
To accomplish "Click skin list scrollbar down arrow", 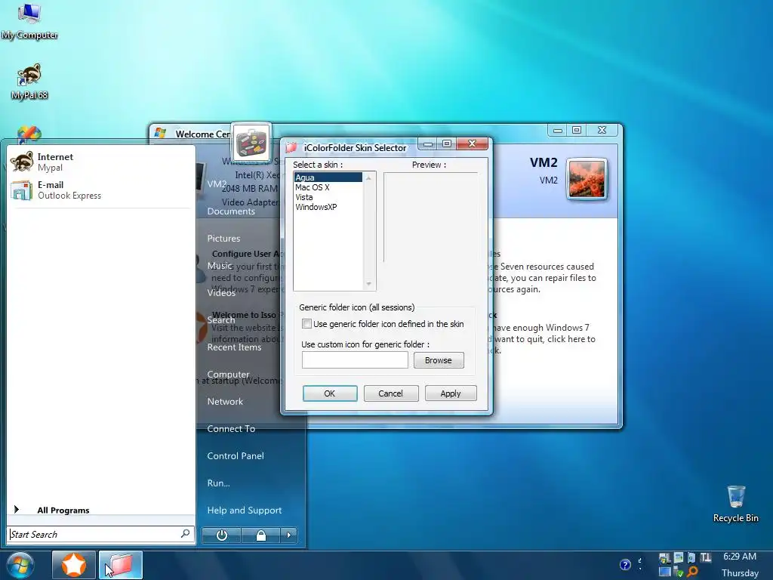I will tap(368, 284).
